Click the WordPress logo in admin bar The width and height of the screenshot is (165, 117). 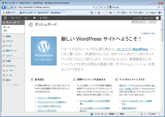coord(5,18)
